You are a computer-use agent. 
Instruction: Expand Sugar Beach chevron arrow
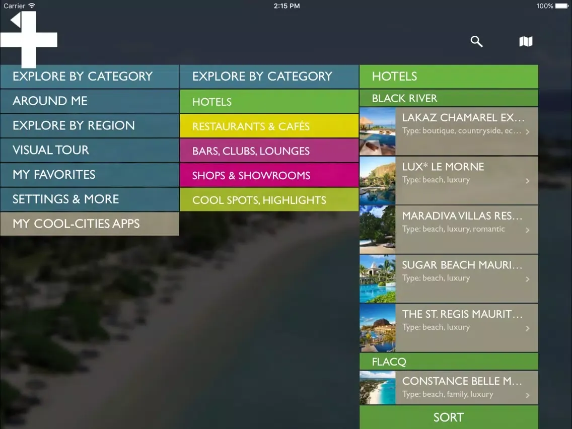click(x=528, y=279)
